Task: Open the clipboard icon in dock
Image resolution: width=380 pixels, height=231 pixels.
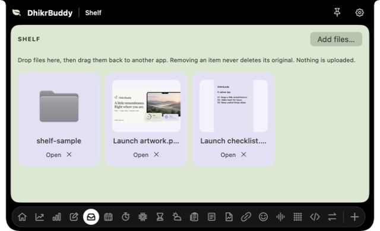Action: click(x=194, y=217)
